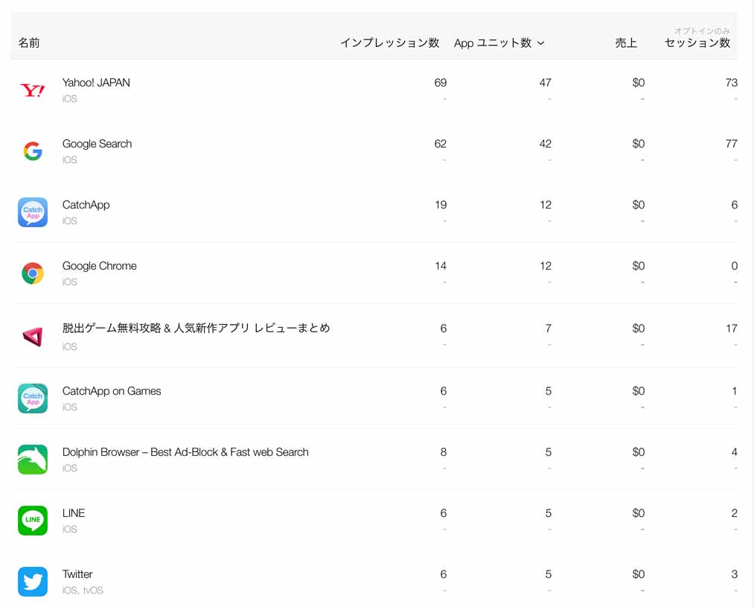This screenshot has height=607, width=754.
Task: Click the pink triangle escape game icon
Action: (33, 337)
